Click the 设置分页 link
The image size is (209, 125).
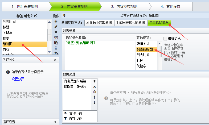(18, 79)
